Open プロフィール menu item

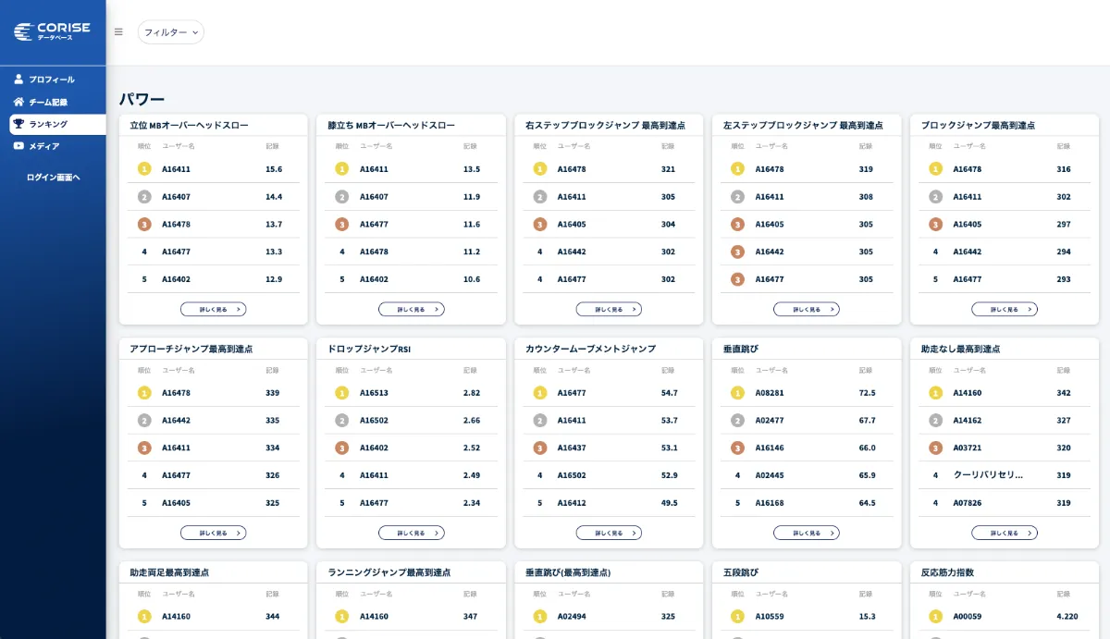point(52,80)
